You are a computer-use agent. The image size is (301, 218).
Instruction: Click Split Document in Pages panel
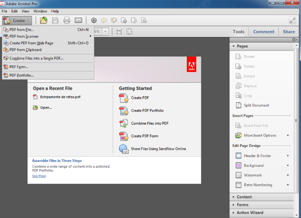(256, 105)
